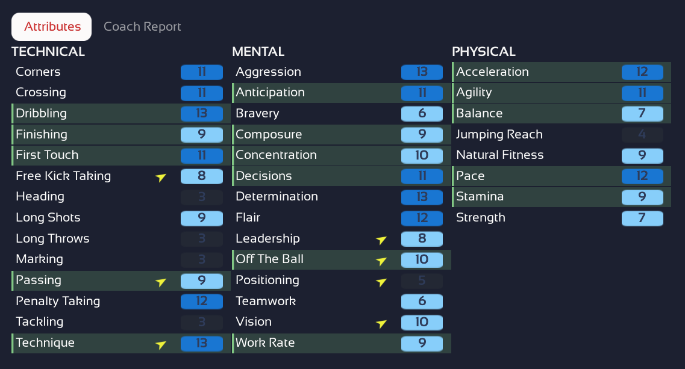Click the Pace value badge

click(x=642, y=176)
